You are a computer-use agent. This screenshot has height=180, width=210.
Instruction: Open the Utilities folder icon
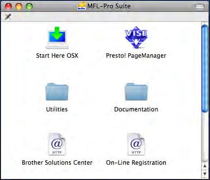click(57, 92)
